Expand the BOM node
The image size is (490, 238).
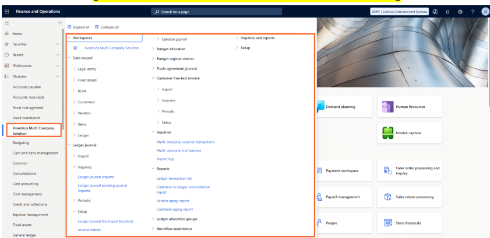(75, 91)
